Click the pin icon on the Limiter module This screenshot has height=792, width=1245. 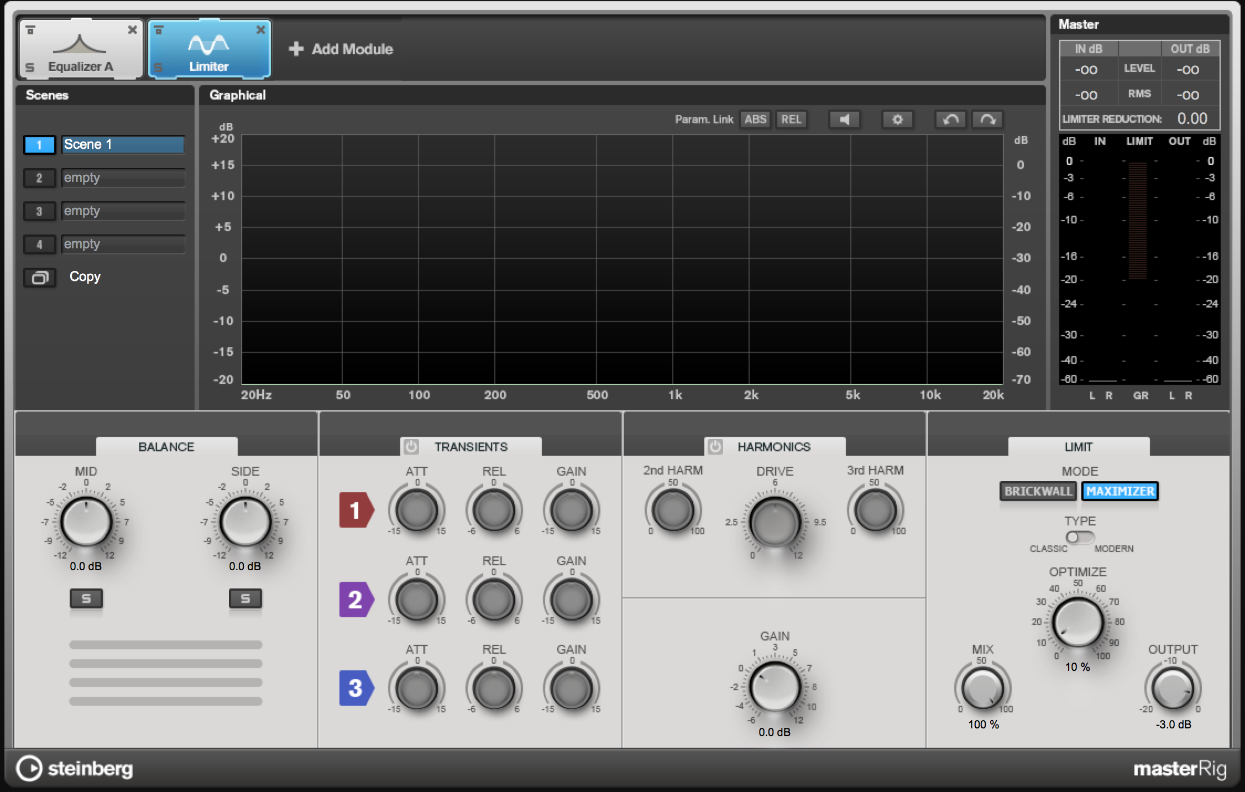click(160, 30)
